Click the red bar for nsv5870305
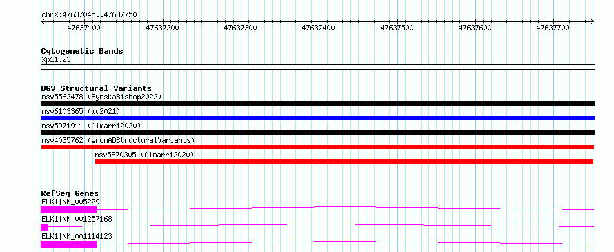The height and width of the screenshot is (252, 614). click(344, 162)
